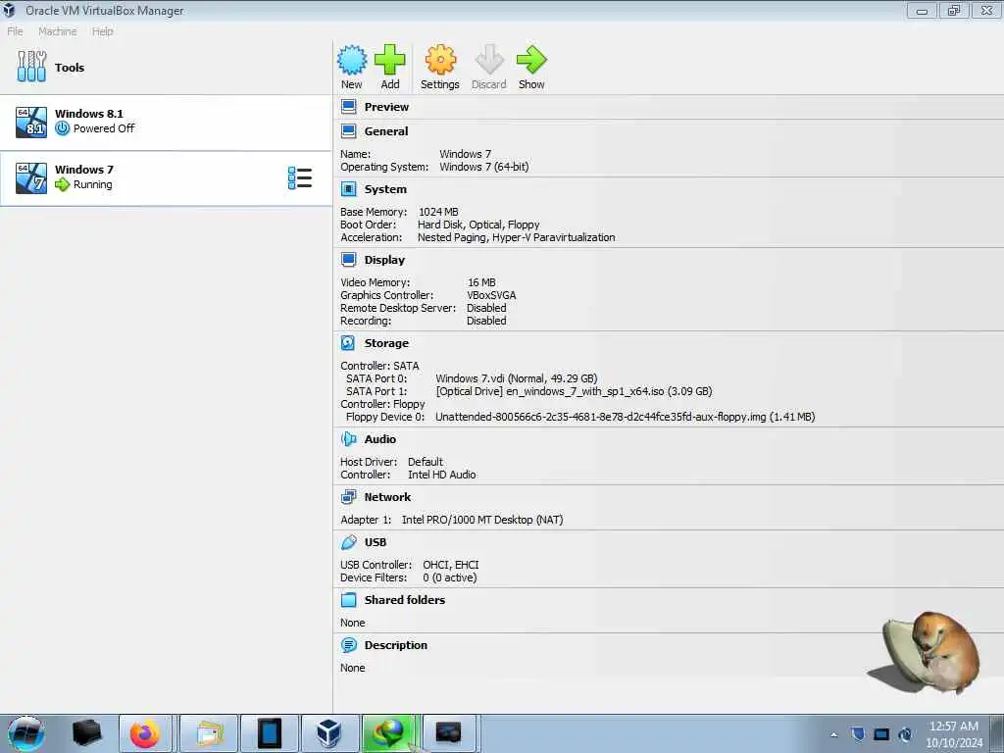Image resolution: width=1004 pixels, height=753 pixels.
Task: Click the greyed-out Discard arrow icon
Action: [489, 61]
